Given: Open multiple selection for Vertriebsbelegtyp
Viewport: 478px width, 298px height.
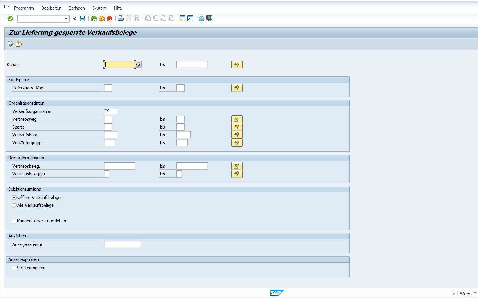Looking at the screenshot, I should tap(237, 174).
